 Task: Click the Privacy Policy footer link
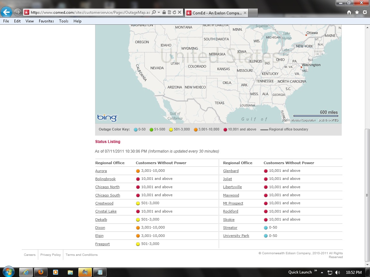(x=50, y=255)
